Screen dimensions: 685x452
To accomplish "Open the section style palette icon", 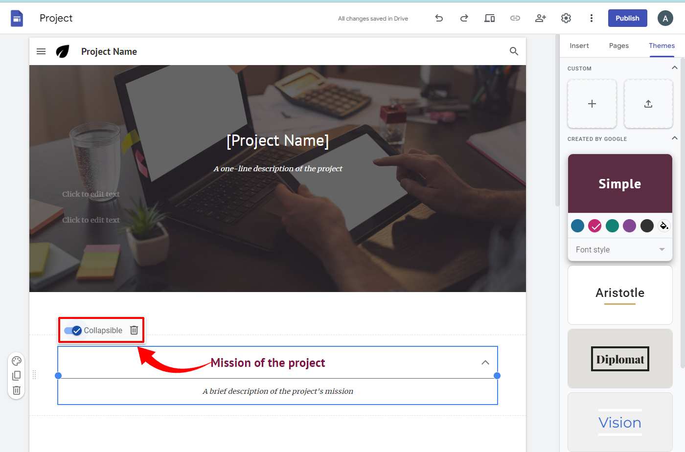I will tap(16, 361).
